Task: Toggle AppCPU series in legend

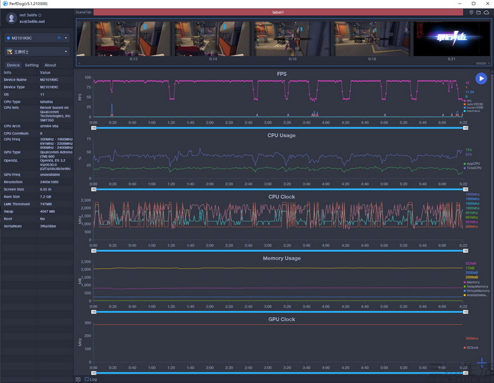Action: point(472,163)
